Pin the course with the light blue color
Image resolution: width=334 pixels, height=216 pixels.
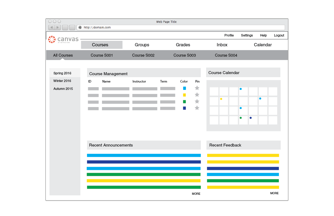[197, 88]
